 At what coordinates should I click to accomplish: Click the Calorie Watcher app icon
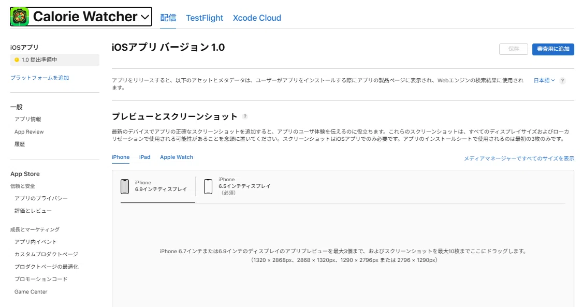(20, 17)
